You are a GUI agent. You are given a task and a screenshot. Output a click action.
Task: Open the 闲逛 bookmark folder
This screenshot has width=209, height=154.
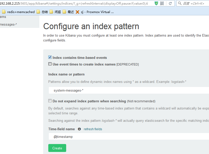55,12
